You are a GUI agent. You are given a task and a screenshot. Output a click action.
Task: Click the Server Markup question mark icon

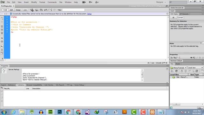tap(4, 71)
